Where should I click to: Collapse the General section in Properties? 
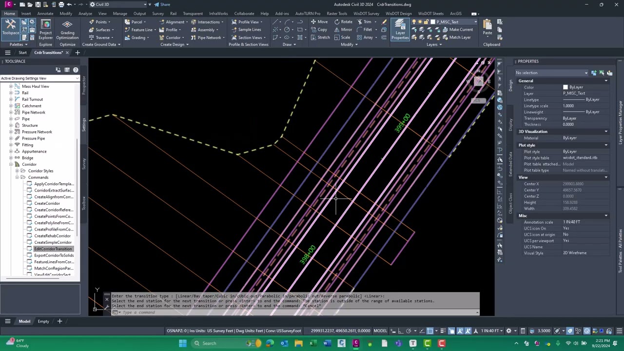pyautogui.click(x=606, y=81)
